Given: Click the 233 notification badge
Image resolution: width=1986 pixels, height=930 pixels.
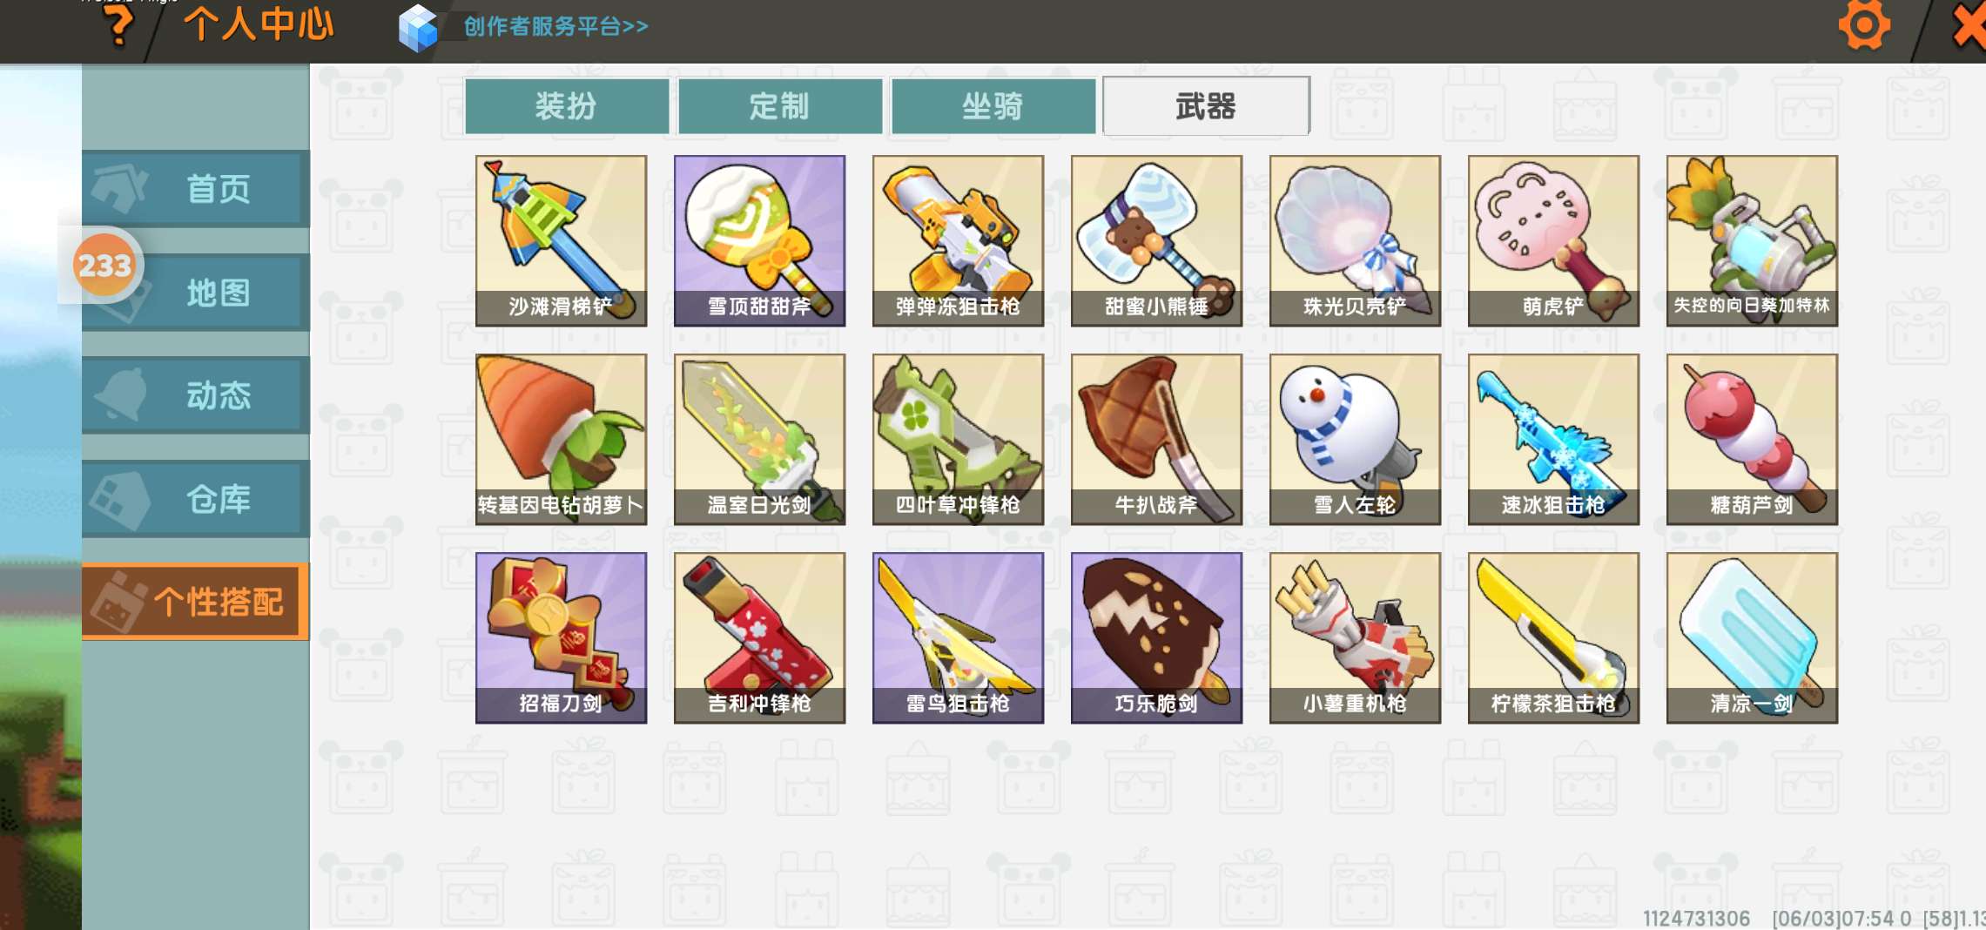Looking at the screenshot, I should point(104,265).
